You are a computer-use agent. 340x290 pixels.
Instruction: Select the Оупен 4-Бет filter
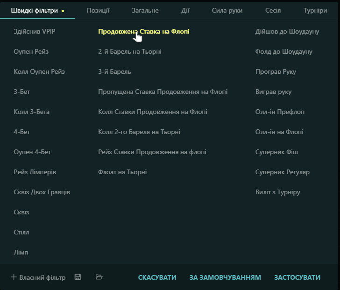pos(32,152)
